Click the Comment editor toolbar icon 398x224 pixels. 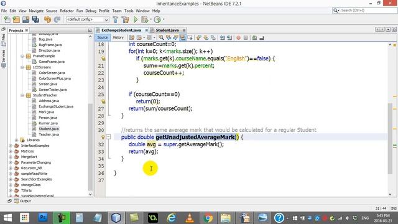point(254,37)
